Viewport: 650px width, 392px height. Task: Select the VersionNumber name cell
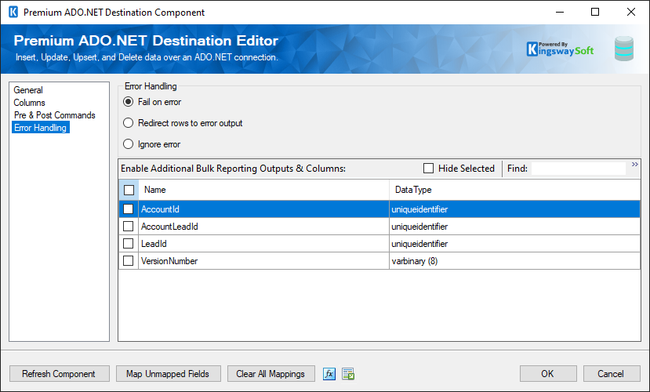tap(263, 261)
